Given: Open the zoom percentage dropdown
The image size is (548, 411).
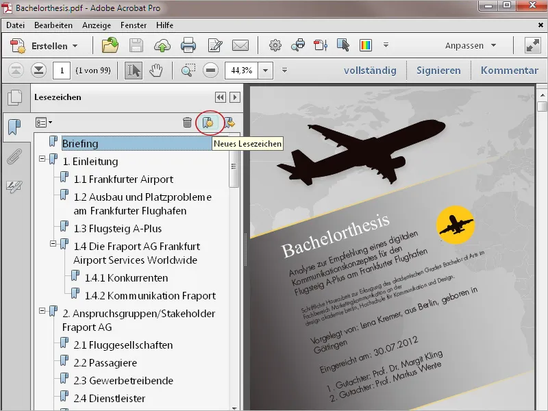Looking at the screenshot, I should [x=266, y=69].
